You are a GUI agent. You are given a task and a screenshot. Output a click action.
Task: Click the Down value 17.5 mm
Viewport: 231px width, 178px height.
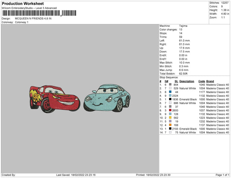(x=184, y=52)
